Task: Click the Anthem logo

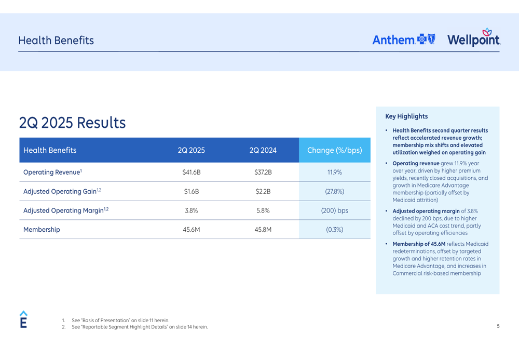Action: 403,39
